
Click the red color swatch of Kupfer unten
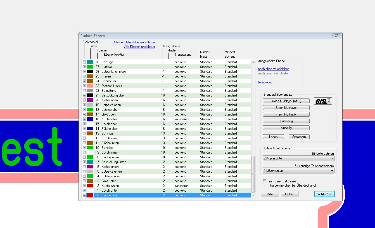click(90, 186)
